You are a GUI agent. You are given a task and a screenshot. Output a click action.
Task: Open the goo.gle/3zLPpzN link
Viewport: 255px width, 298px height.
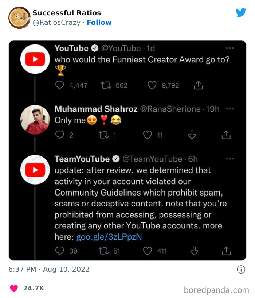(x=109, y=237)
